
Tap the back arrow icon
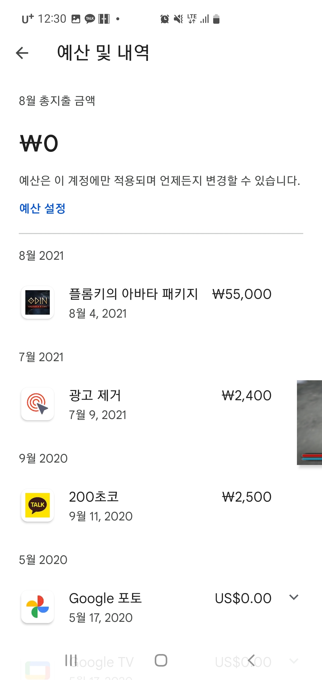point(22,53)
